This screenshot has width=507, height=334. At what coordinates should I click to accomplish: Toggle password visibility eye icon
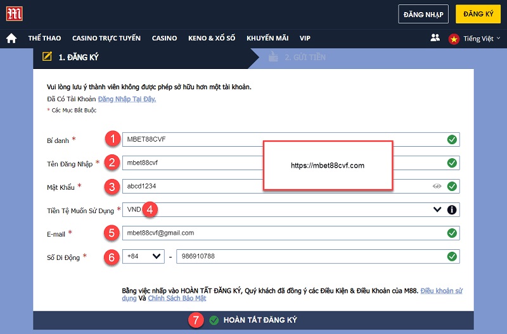coord(437,186)
